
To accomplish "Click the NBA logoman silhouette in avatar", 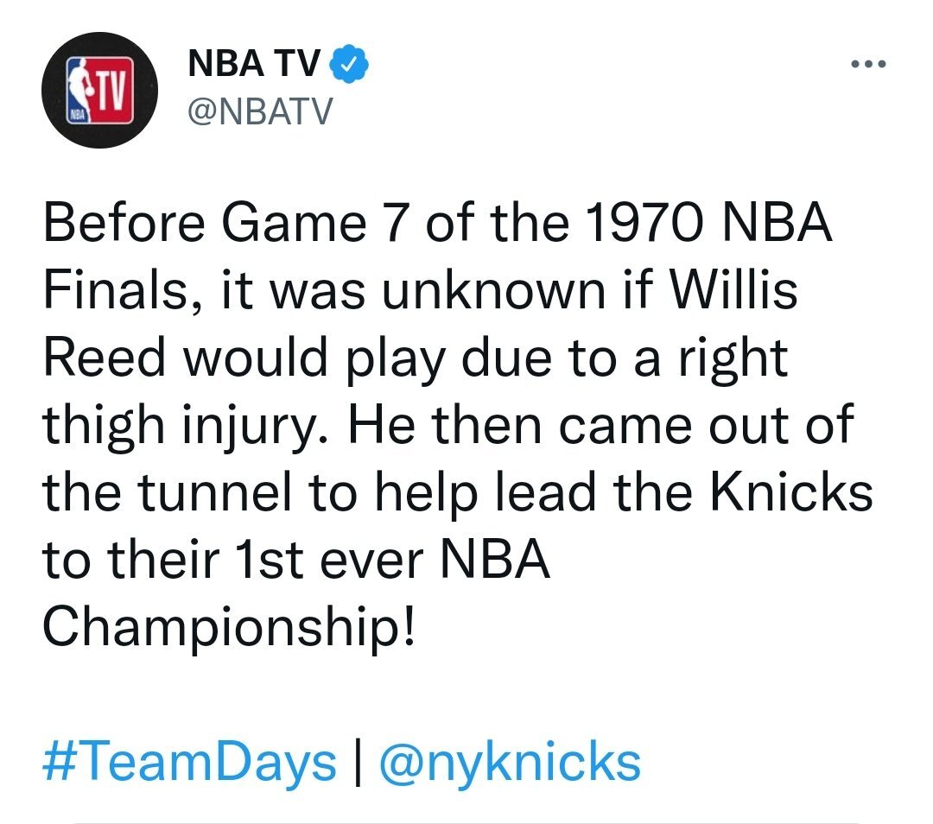I will click(79, 91).
